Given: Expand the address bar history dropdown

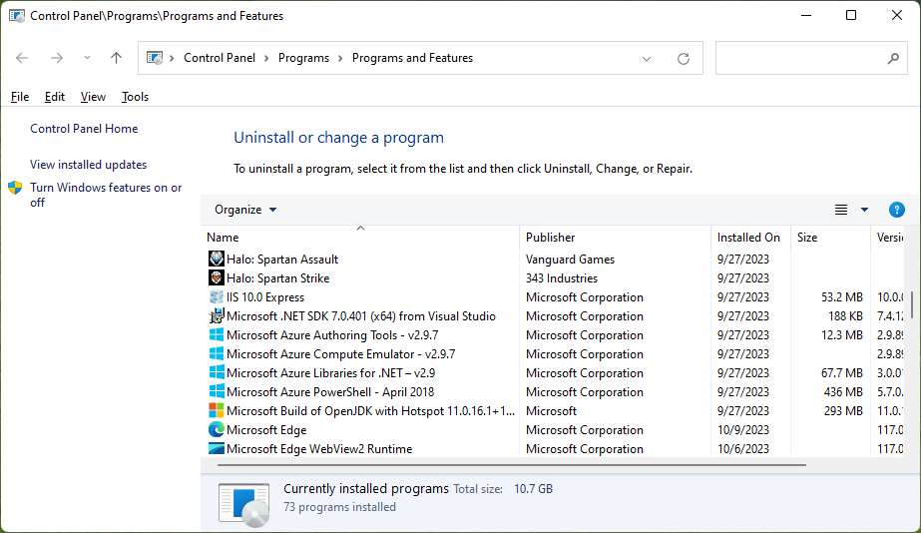Looking at the screenshot, I should tap(647, 58).
